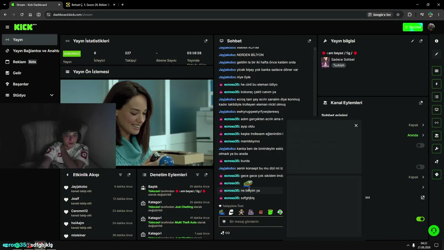Close the dark overlay panel with X

[x=356, y=125]
